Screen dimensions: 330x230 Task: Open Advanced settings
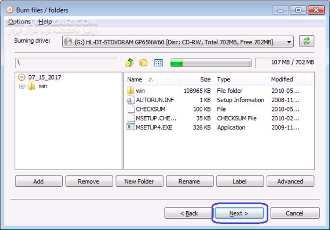tap(290, 181)
